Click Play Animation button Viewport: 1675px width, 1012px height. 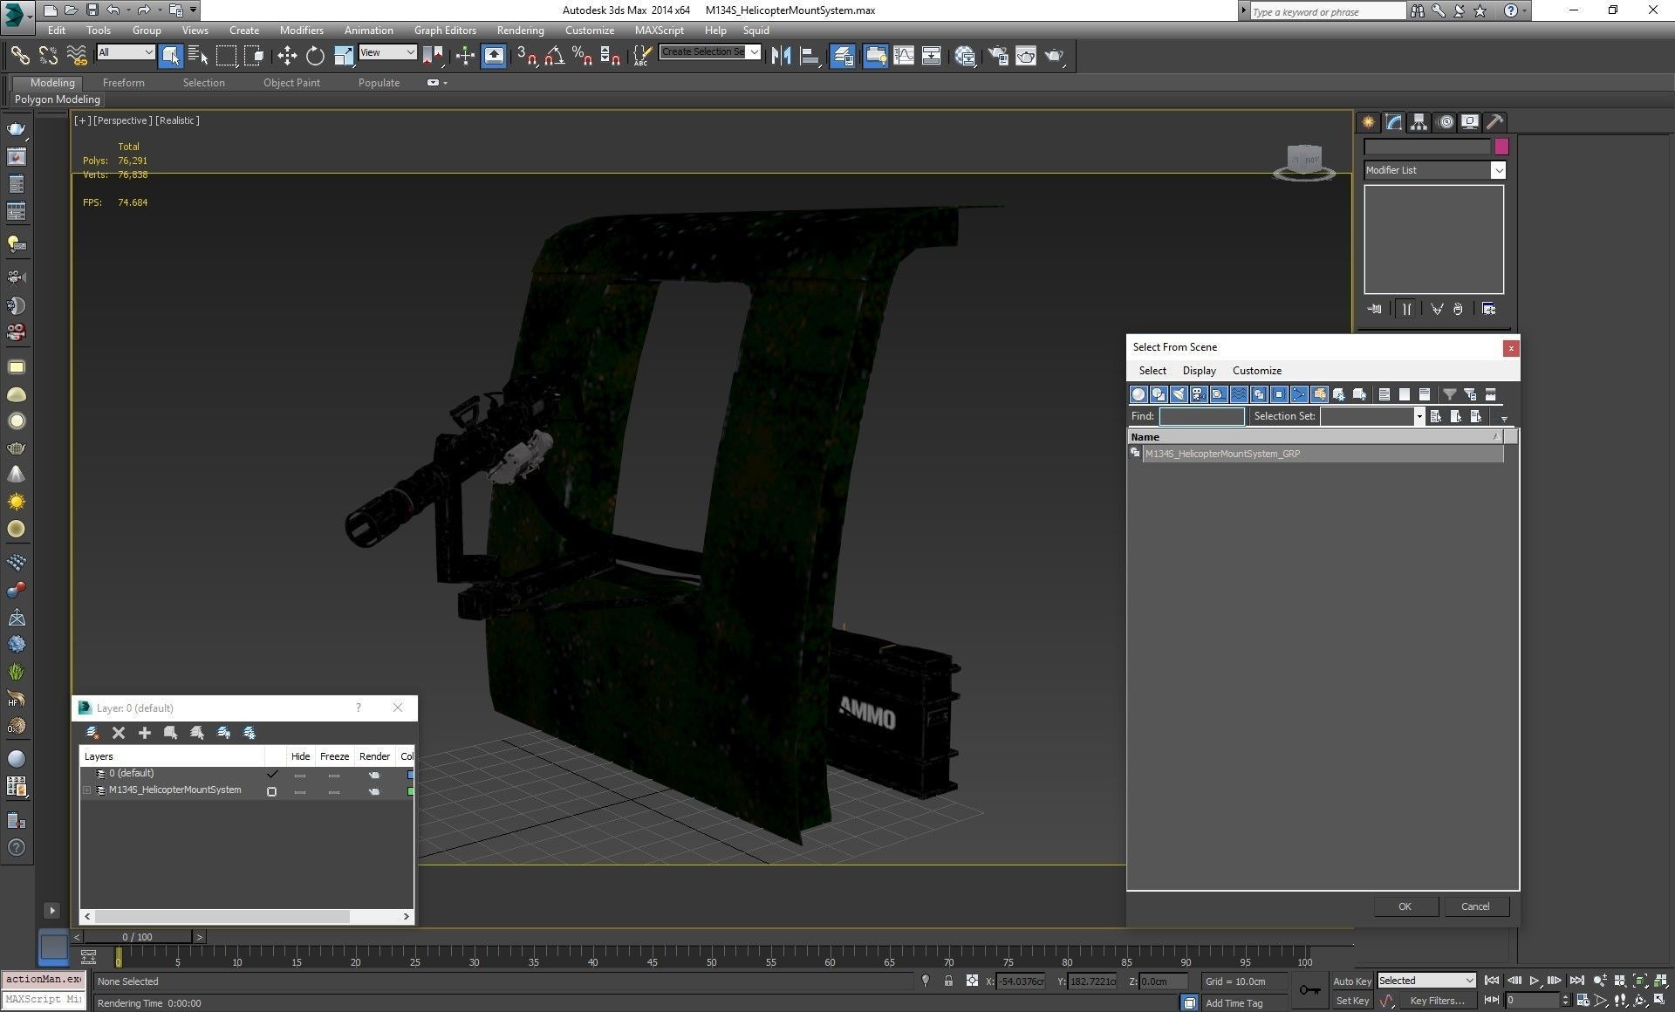[1535, 981]
